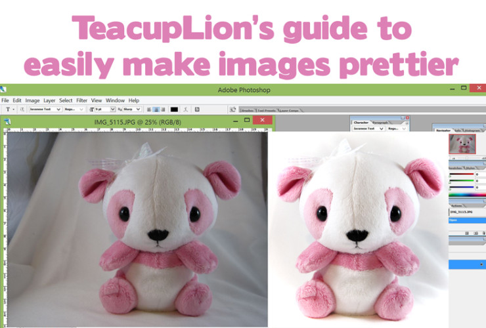Select the Character panel tab
Screen dimensions: 486x328
[361, 122]
